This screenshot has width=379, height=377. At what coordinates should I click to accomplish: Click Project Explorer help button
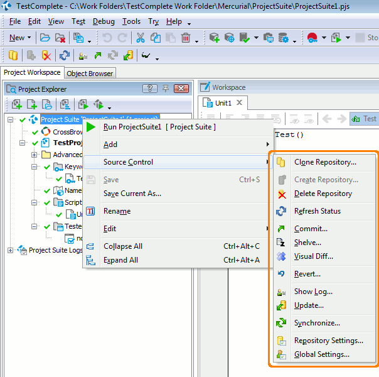pos(149,89)
